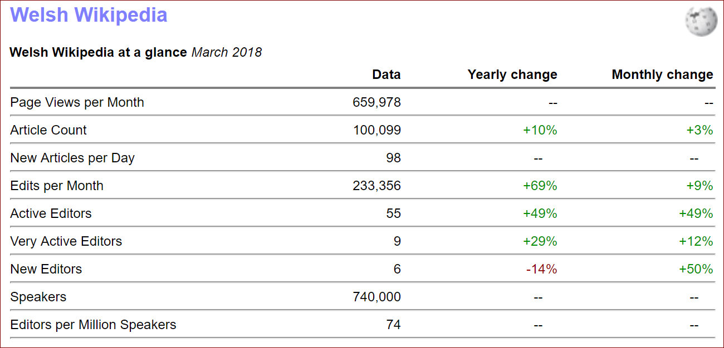Select the monthly change dashes for New Articles per Day
The height and width of the screenshot is (348, 724).
[x=694, y=158]
